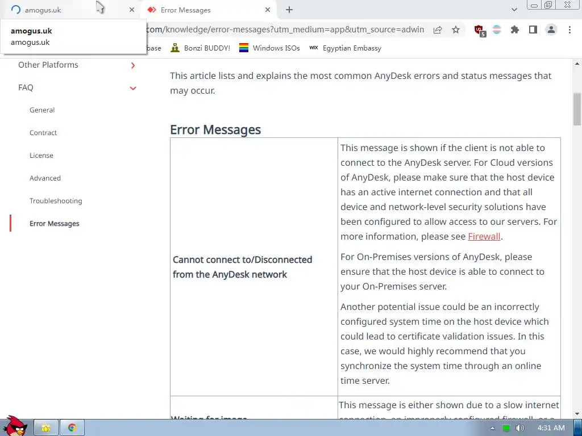Expand the Other Platforms chevron
582x436 pixels.
point(133,65)
